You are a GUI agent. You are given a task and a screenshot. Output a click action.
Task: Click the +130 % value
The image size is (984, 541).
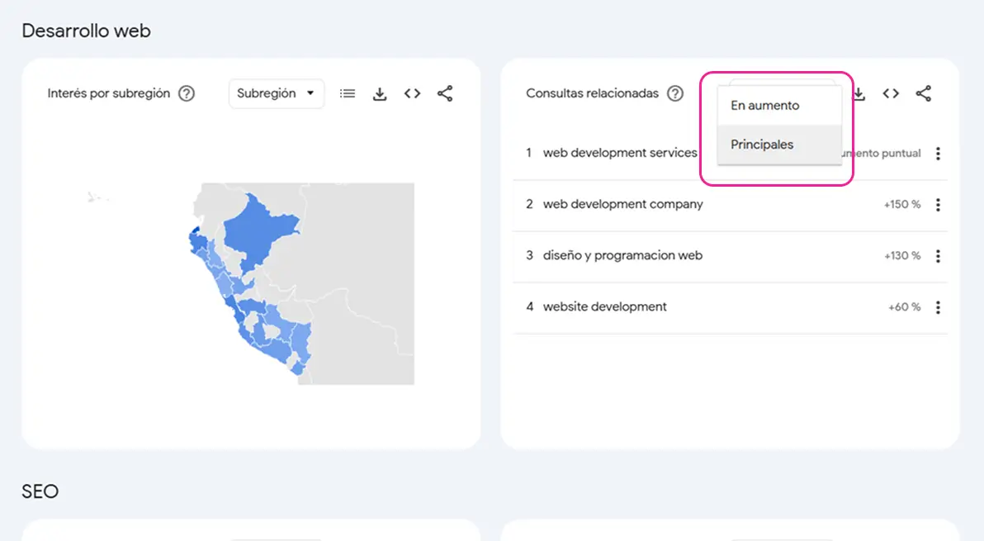[x=902, y=256]
